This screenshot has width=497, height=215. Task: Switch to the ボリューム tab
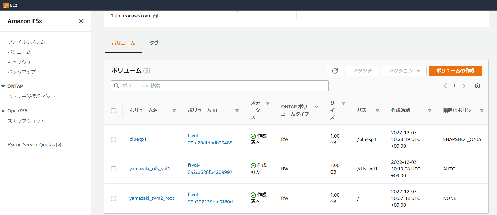point(123,43)
